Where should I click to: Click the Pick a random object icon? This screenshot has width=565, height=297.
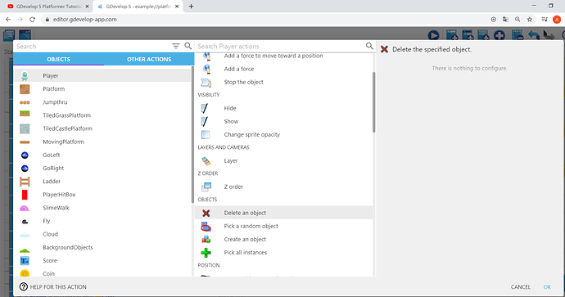click(x=206, y=227)
